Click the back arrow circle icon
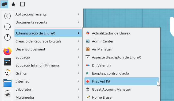Screen dimensions: 174x101 tap(7, 16)
